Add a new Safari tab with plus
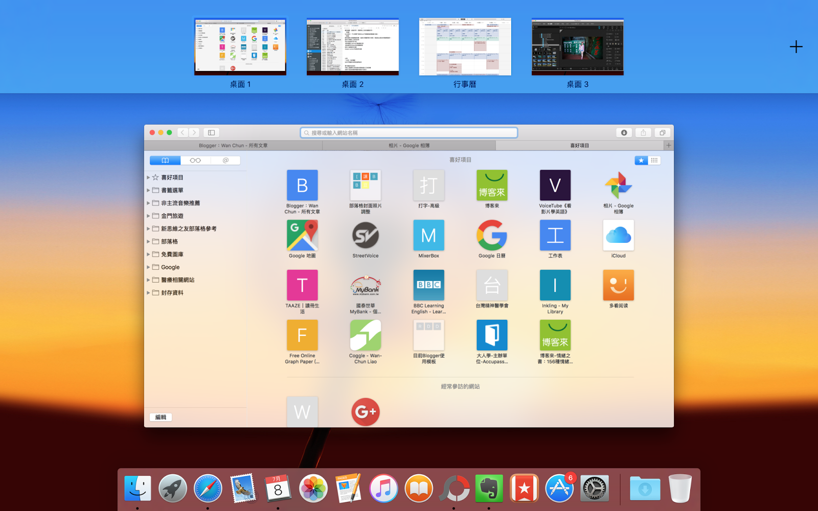Image resolution: width=818 pixels, height=511 pixels. 668,146
